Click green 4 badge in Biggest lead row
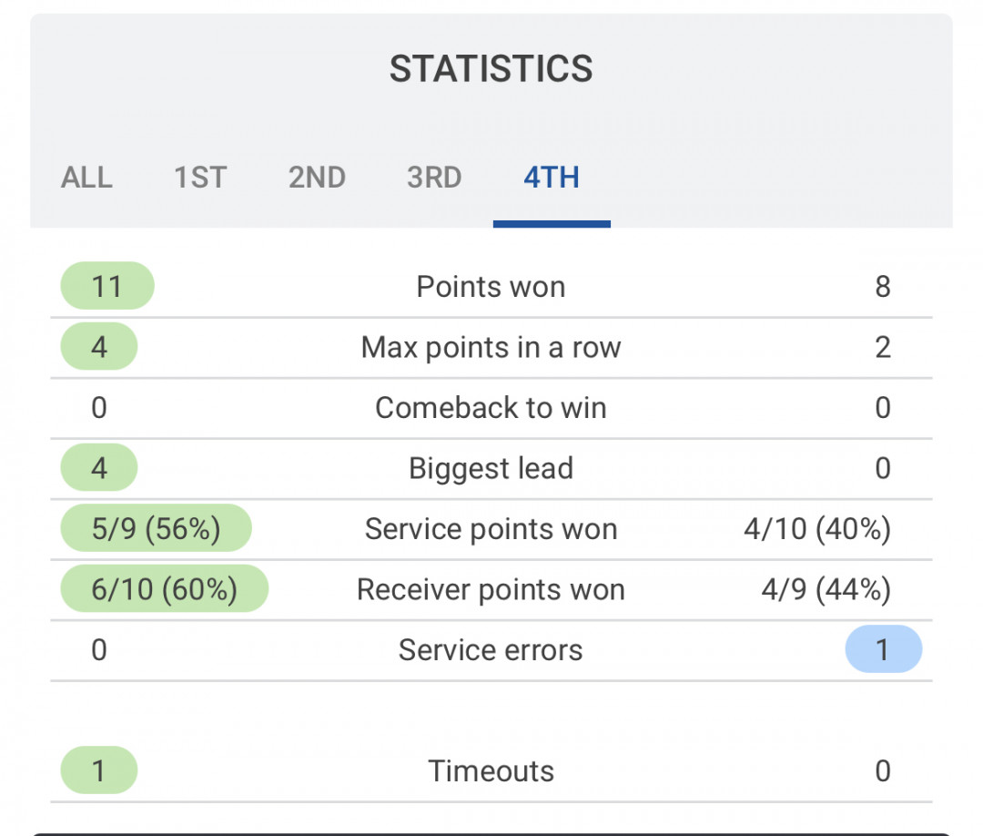The height and width of the screenshot is (836, 983). [x=98, y=468]
